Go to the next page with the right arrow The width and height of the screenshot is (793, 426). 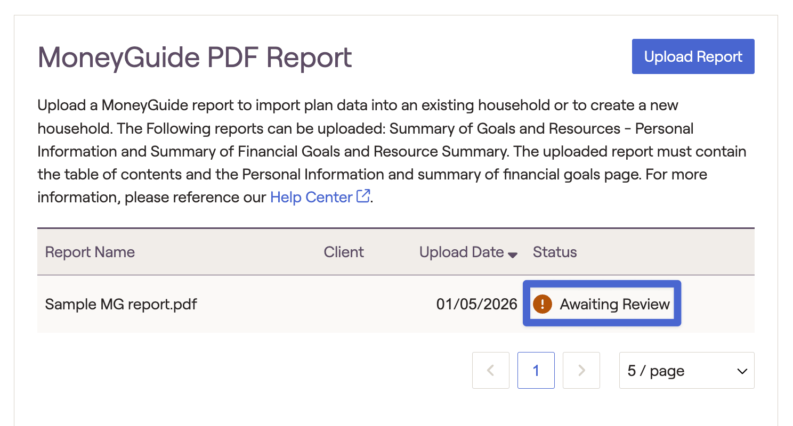pyautogui.click(x=581, y=371)
